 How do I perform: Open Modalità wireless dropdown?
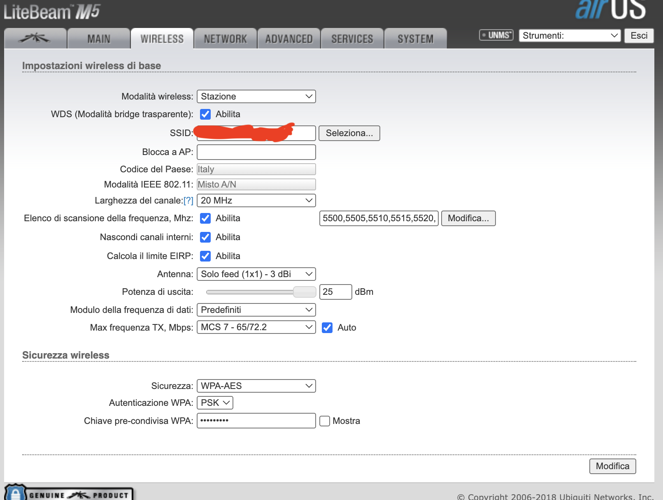click(256, 97)
